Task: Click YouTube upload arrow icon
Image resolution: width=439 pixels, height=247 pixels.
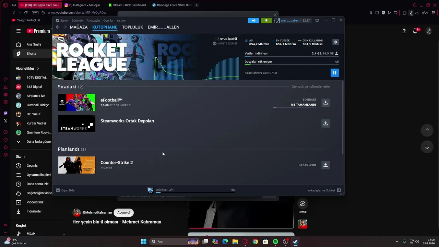Action: [x=404, y=31]
